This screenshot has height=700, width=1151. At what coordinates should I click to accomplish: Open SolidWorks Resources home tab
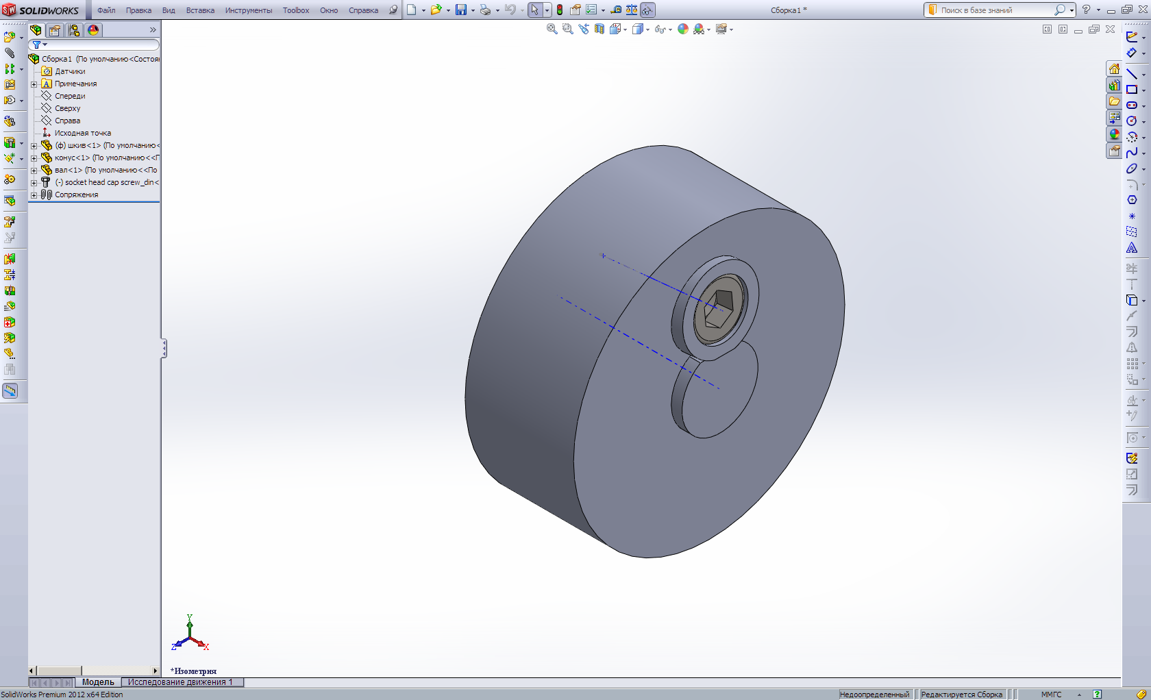click(x=1115, y=68)
